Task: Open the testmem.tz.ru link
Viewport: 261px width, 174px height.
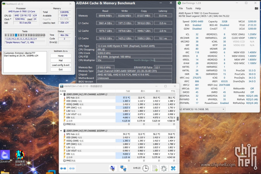Action: point(61,51)
